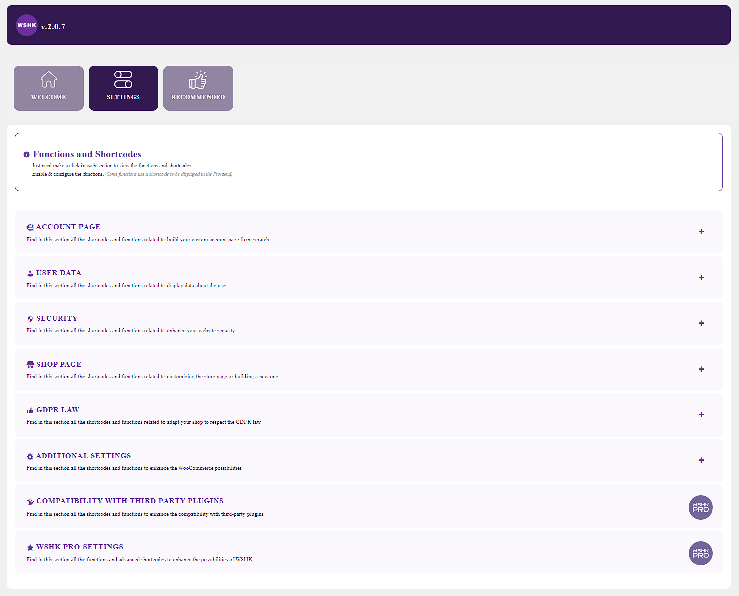
Task: Click the version text v.2.0.7
Action: [x=53, y=27]
